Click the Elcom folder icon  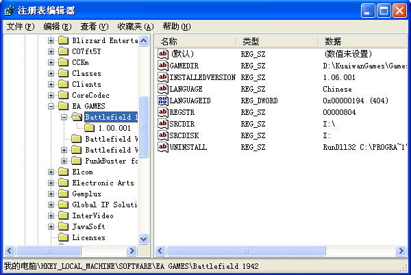tap(63, 172)
